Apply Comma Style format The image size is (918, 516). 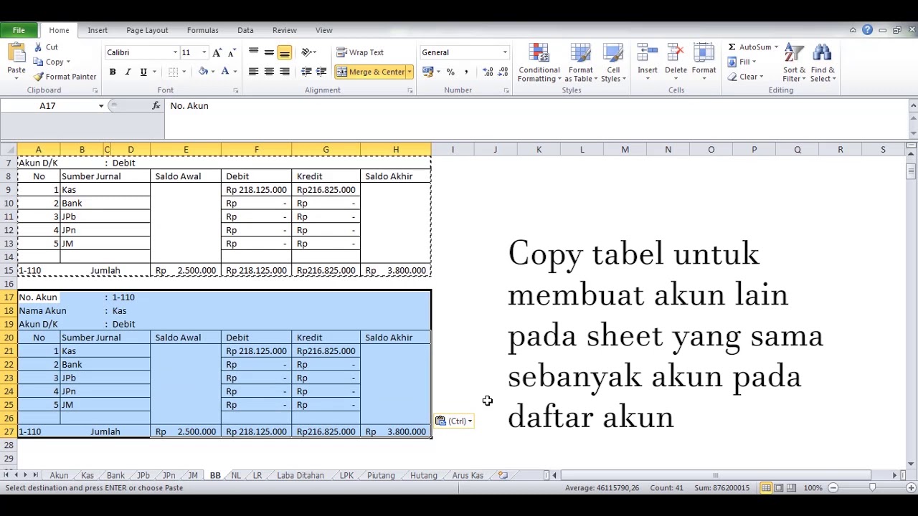tap(466, 72)
